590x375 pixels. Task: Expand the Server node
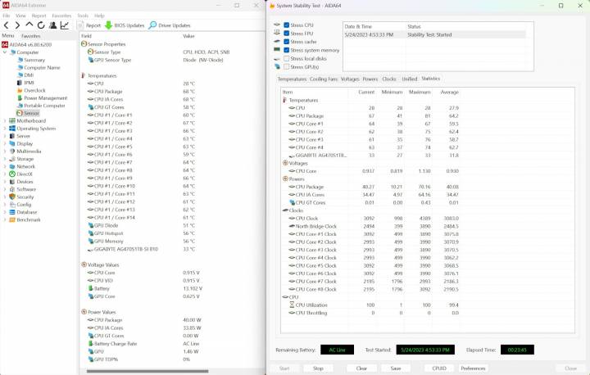[x=5, y=136]
